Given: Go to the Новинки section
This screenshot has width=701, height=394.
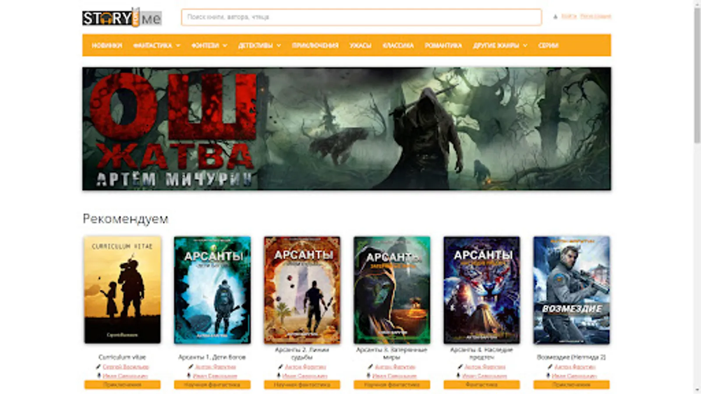Looking at the screenshot, I should click(107, 46).
